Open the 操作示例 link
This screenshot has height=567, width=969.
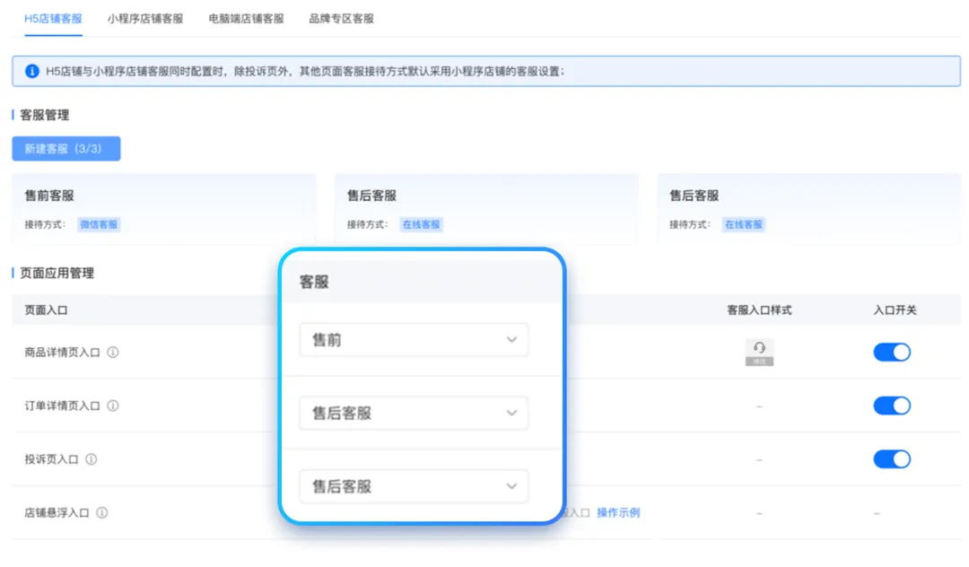point(618,513)
